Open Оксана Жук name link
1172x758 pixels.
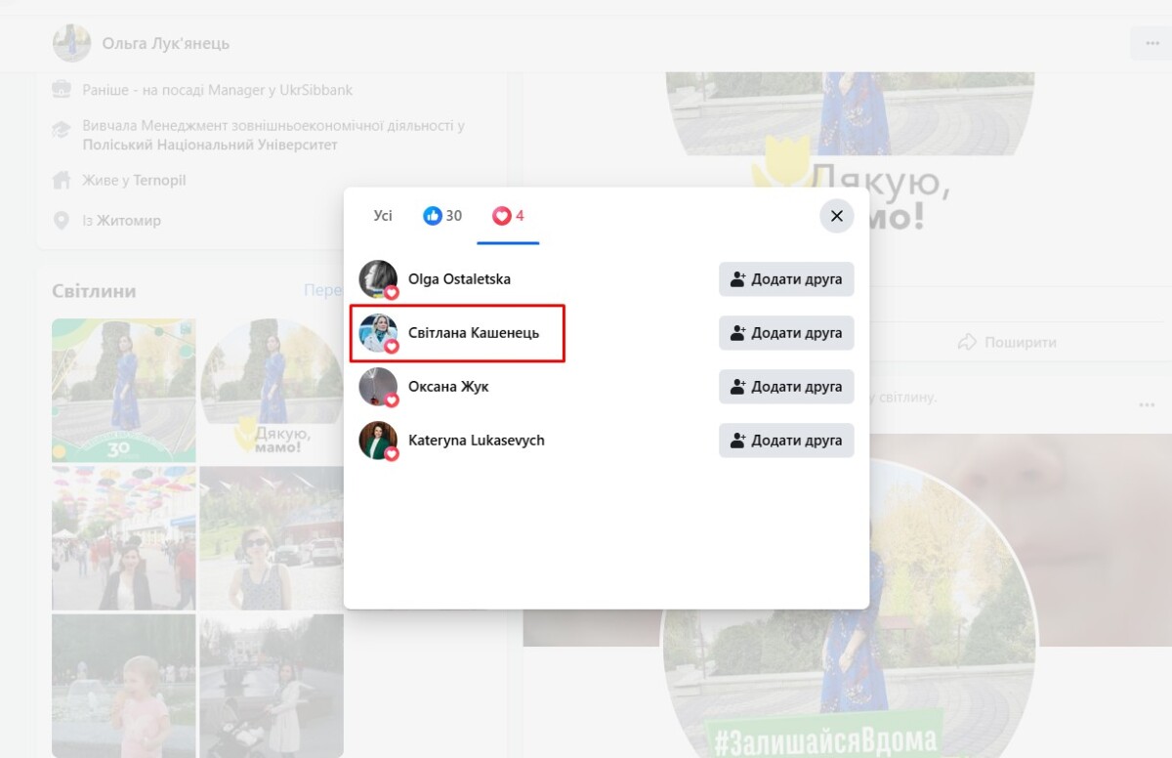(x=448, y=387)
